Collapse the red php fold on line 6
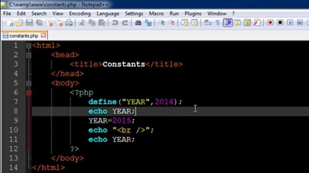 coord(28,93)
